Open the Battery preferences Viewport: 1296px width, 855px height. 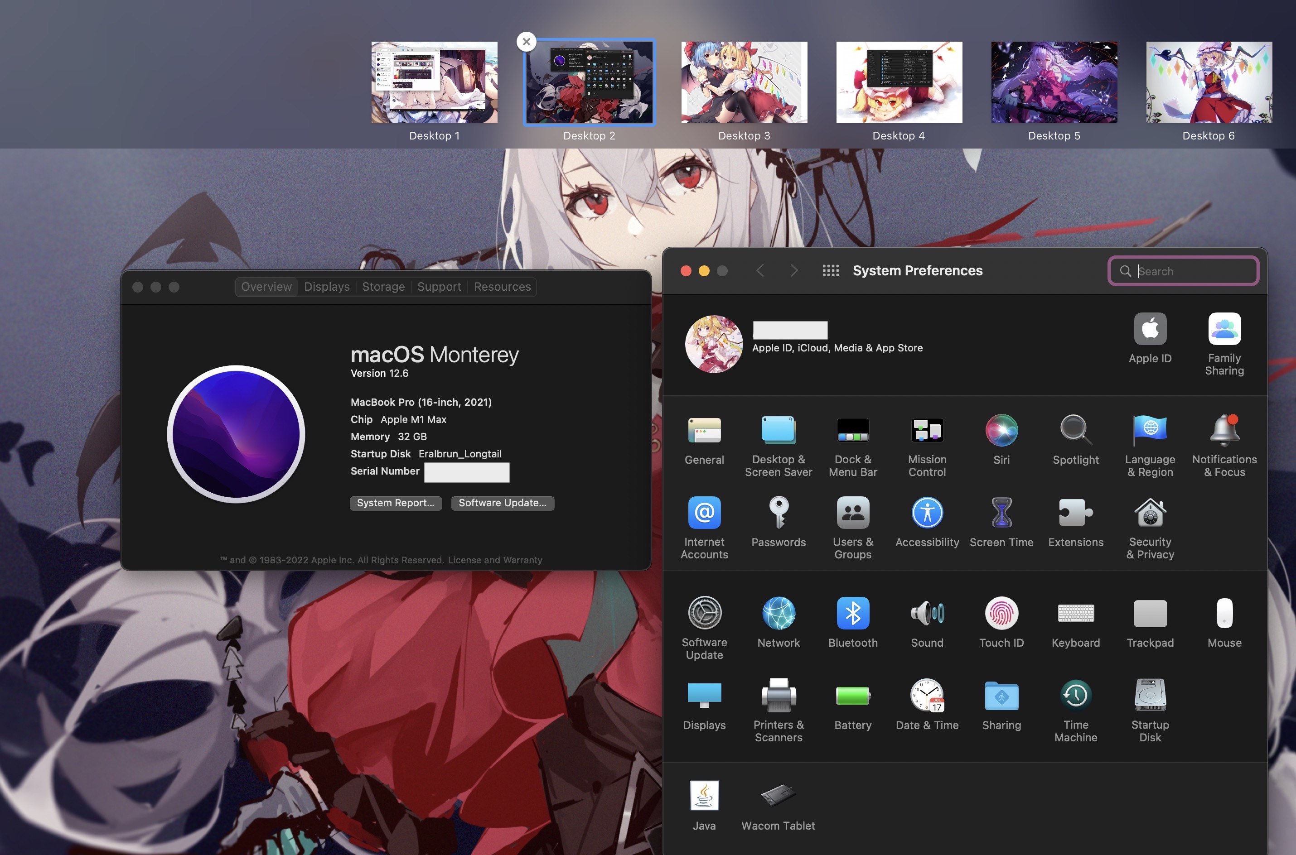click(852, 696)
